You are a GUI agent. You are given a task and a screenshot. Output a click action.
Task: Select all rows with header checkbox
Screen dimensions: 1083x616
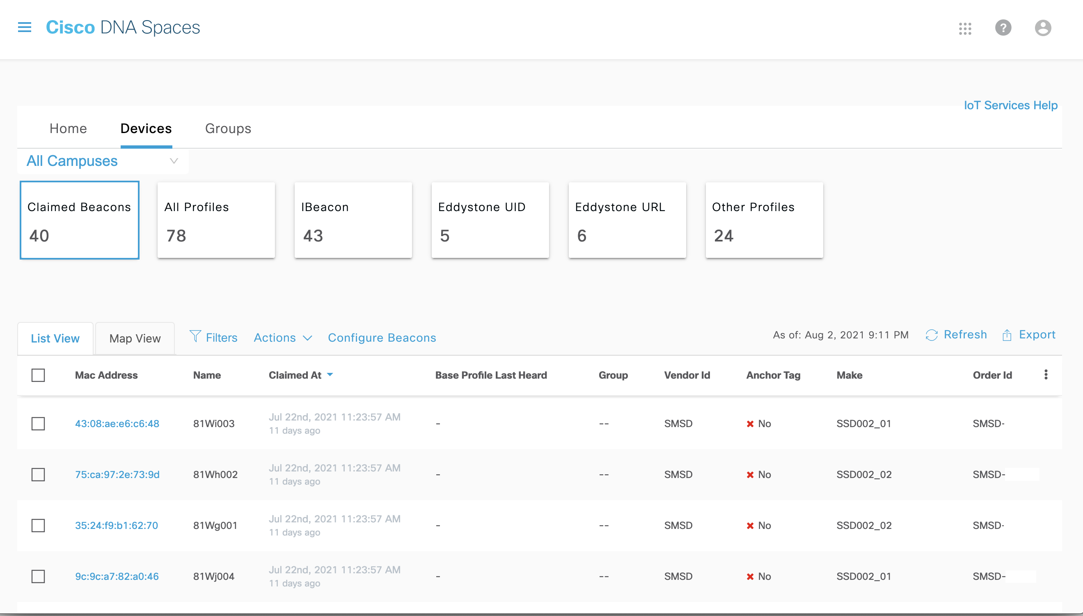38,375
